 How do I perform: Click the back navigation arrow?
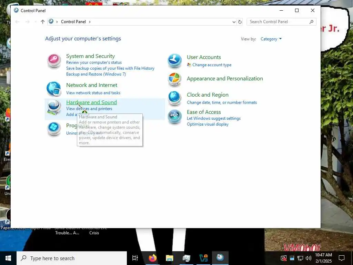17,22
